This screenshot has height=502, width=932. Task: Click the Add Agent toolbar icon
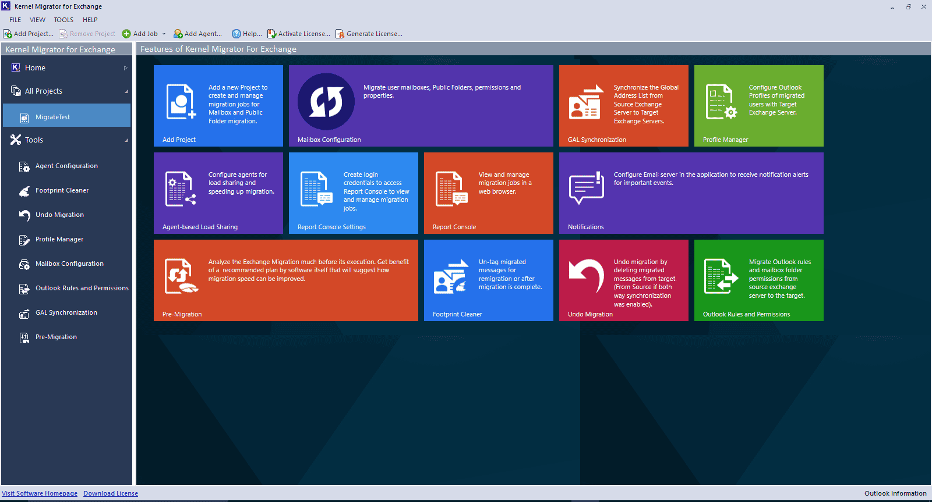click(178, 34)
